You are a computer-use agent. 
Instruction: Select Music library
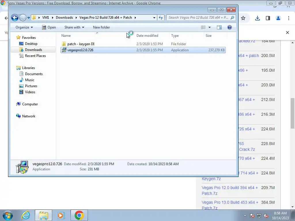coord(30,80)
